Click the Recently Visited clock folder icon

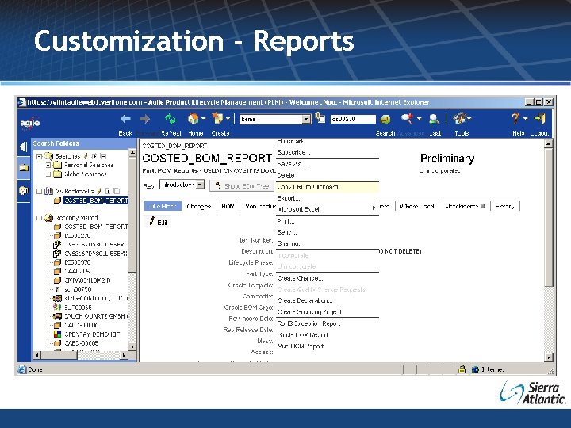tap(48, 218)
